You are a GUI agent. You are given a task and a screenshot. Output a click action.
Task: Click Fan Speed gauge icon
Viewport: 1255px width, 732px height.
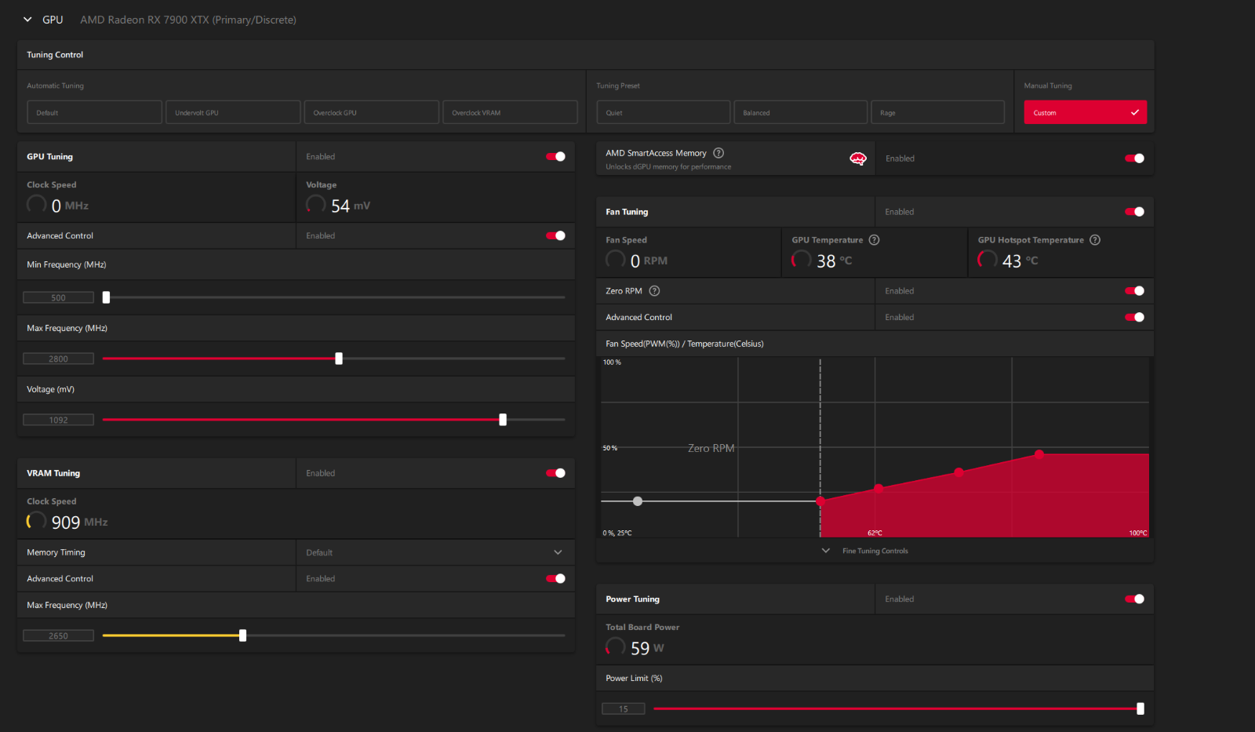tap(615, 260)
